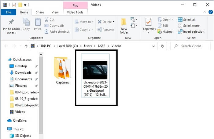This screenshot has height=139, width=214.
Task: Click the Play contextual tab
Action: 75,5
